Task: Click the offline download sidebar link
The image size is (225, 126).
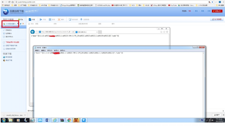Action: point(7,60)
